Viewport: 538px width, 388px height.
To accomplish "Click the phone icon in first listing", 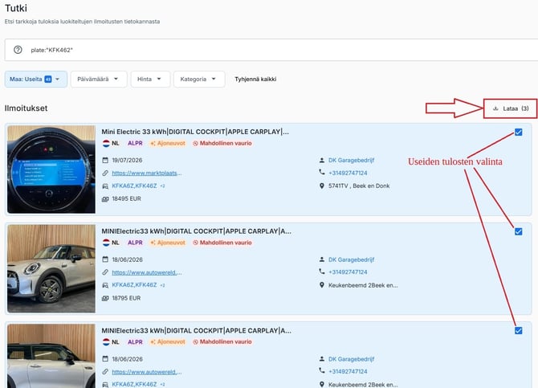I will point(322,172).
